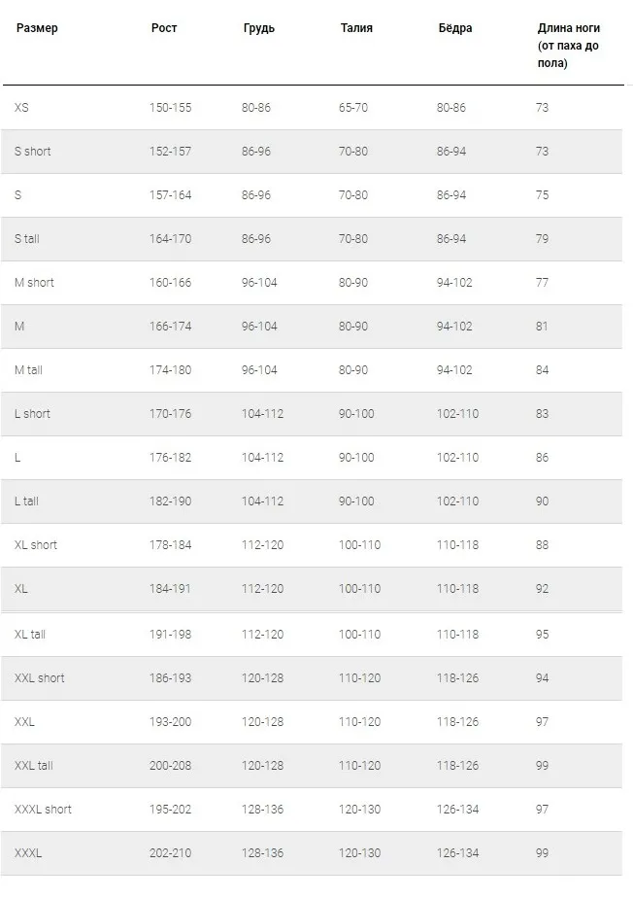Select the XS size row label

pyautogui.click(x=21, y=107)
